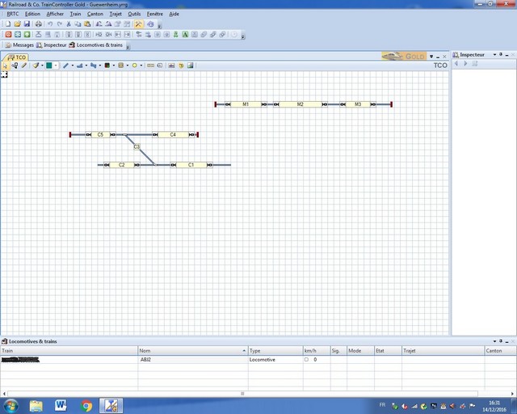
Task: Toggle the km/h checkbox for locomotive ABI2
Action: point(306,359)
